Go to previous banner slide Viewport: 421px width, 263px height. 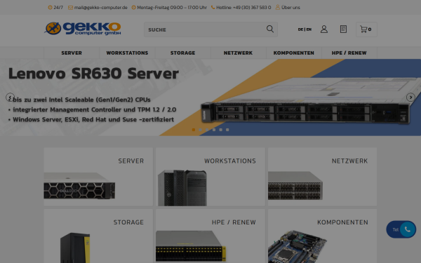click(x=10, y=97)
